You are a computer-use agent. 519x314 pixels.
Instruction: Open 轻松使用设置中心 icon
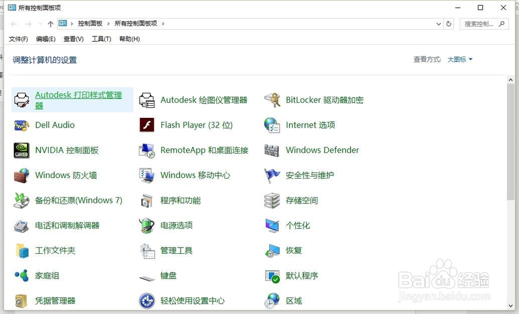[147, 301]
